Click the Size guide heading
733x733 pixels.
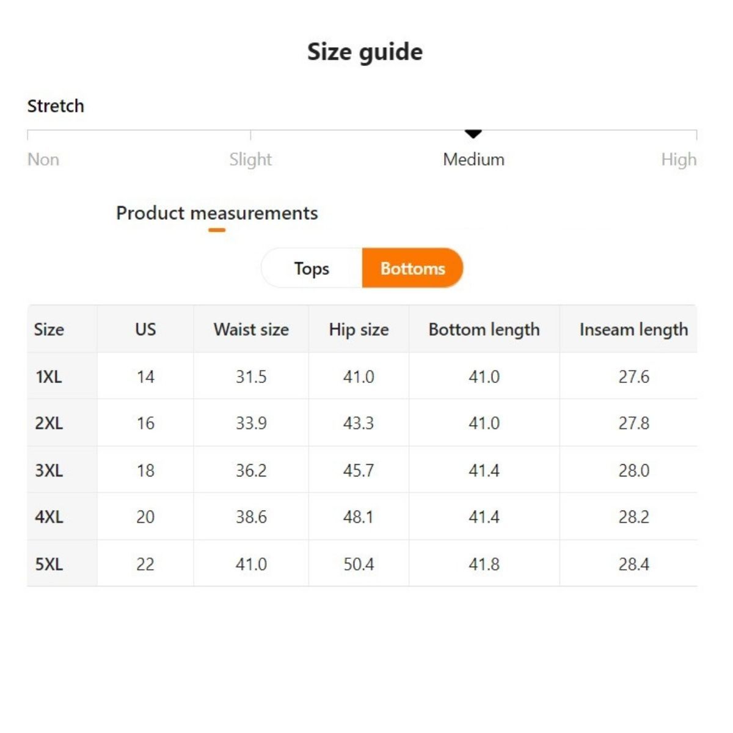[365, 52]
